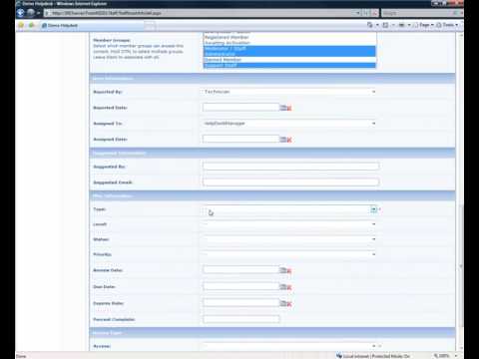Image resolution: width=479 pixels, height=359 pixels.
Task: Open the Access dropdown
Action: 288,346
